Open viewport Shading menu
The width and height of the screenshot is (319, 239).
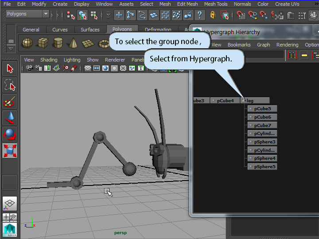(x=49, y=60)
